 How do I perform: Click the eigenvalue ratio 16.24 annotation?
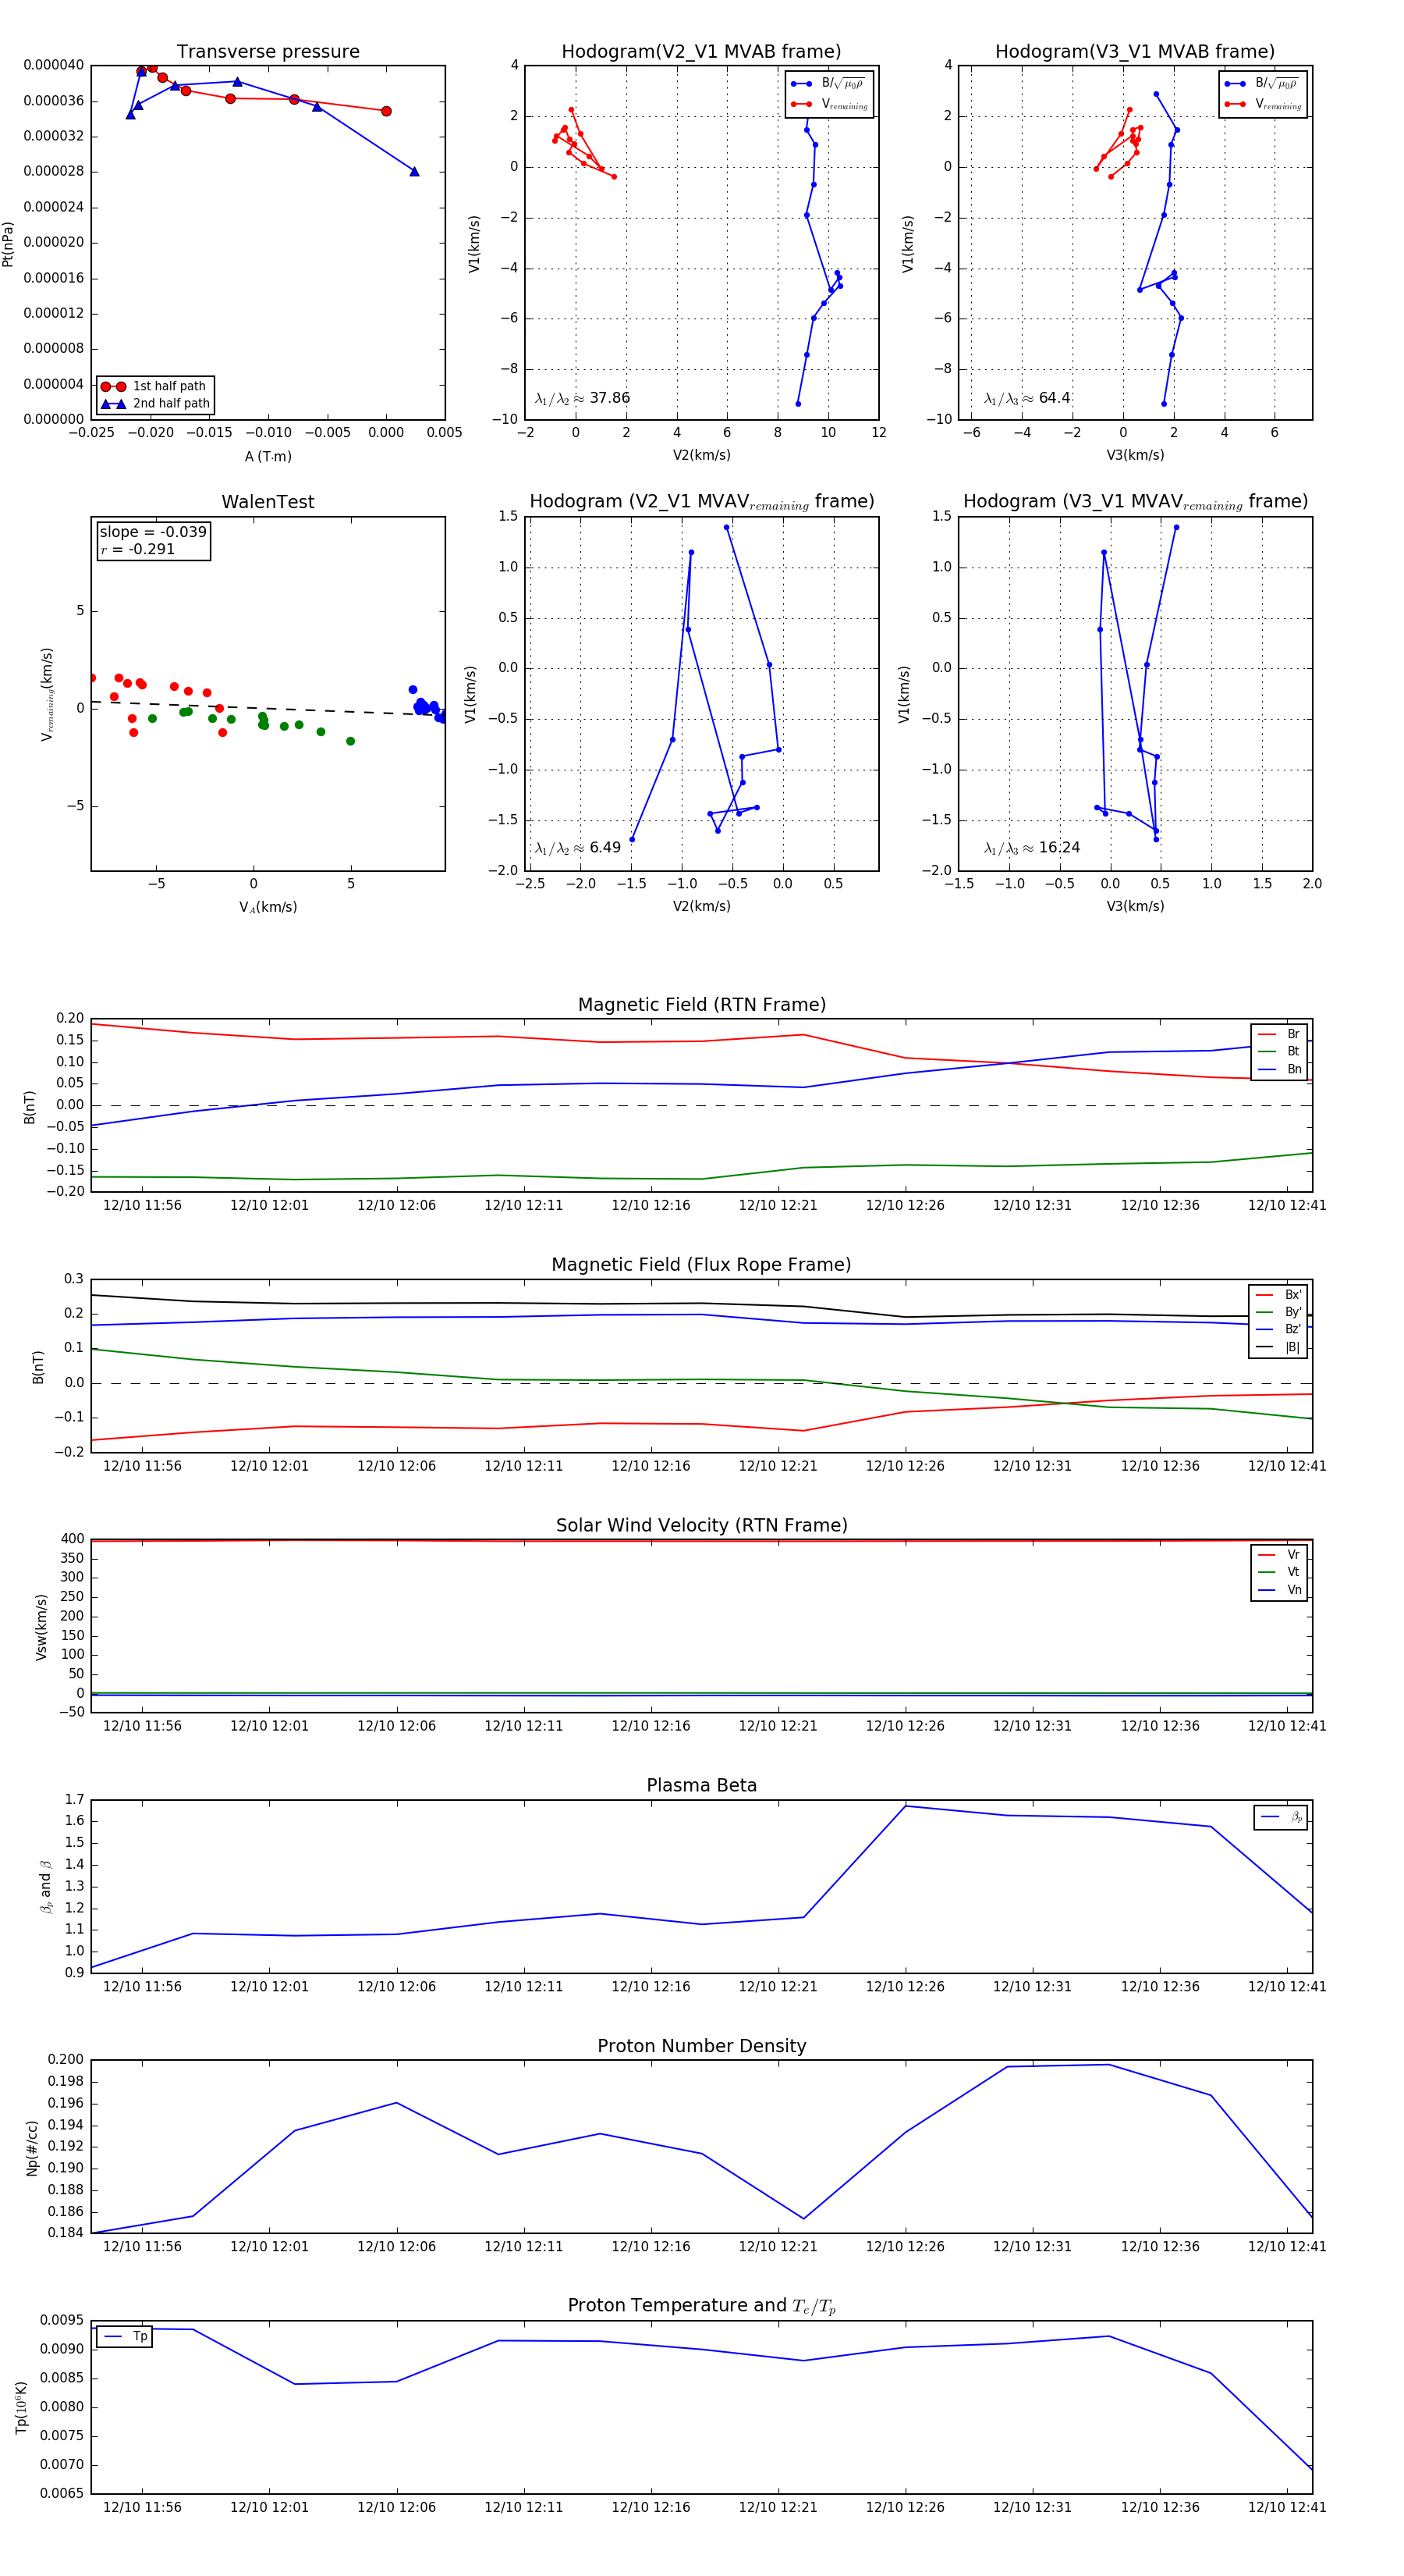point(1032,848)
